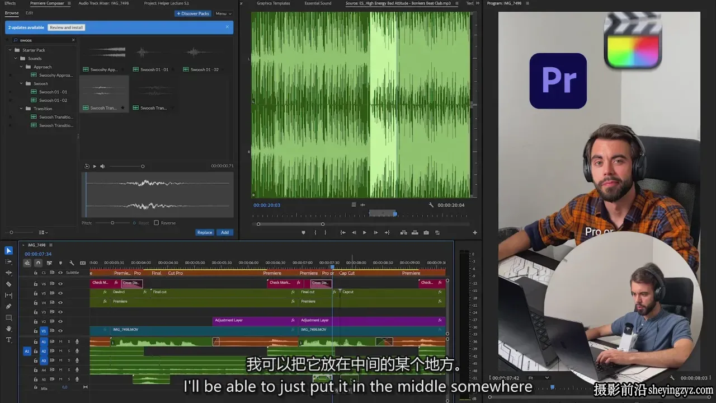The image size is (716, 403).
Task: Select the Slip tool
Action: pos(8,295)
